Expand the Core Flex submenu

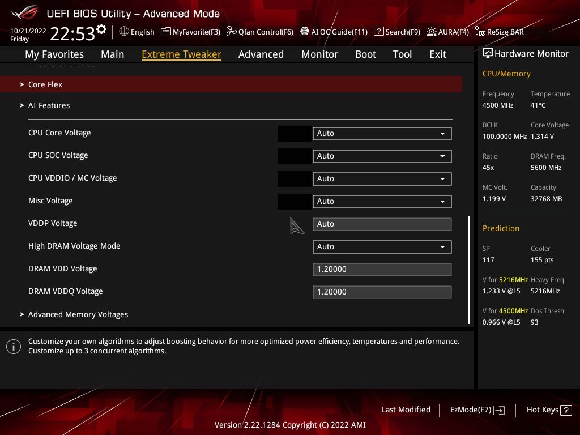(x=231, y=84)
